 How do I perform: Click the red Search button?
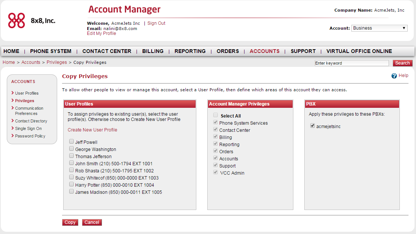click(402, 63)
